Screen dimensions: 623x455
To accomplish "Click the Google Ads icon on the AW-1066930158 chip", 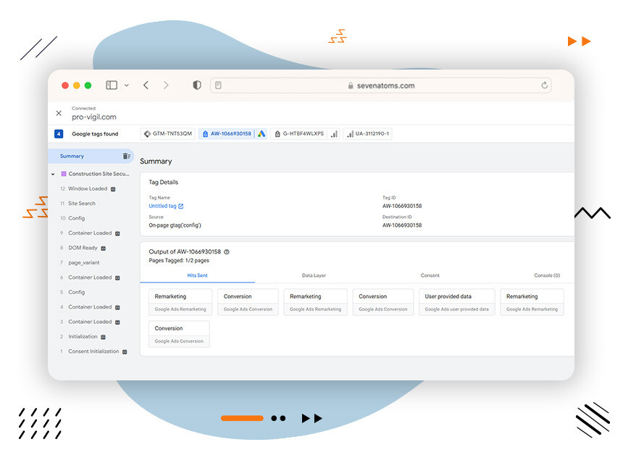I will tap(262, 133).
